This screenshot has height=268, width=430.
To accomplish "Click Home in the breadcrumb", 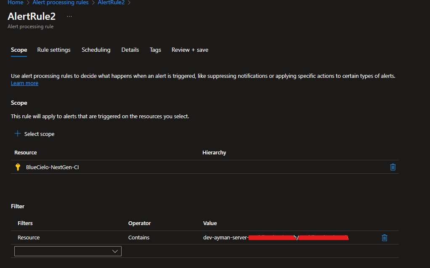I will (15, 3).
